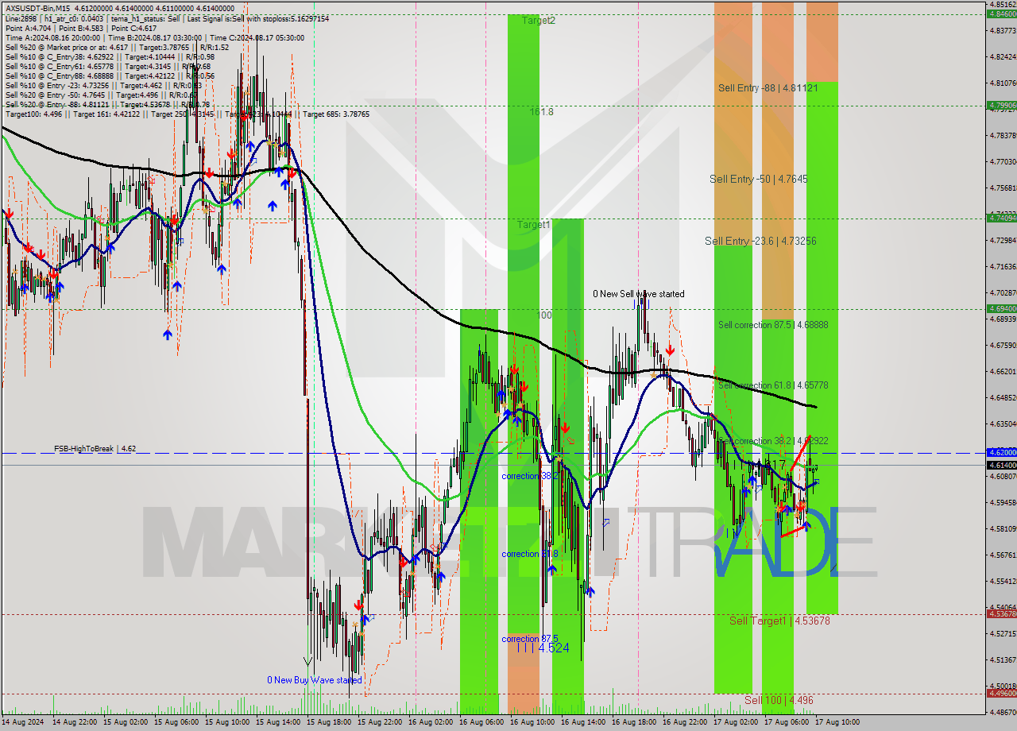Click the 'Sell correction 61.8 | 4.65778' label

point(773,385)
